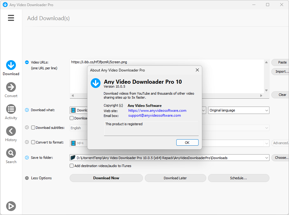Screen dimensions: 289x215
Task: Click the film icon in Download what box
Action: (73, 110)
